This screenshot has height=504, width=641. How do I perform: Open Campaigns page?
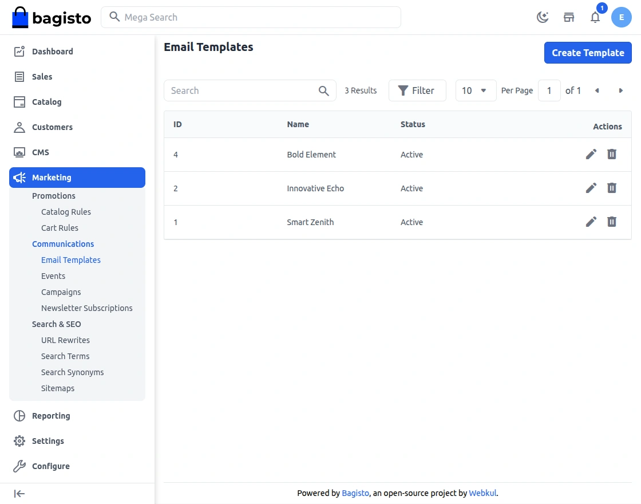pos(61,292)
